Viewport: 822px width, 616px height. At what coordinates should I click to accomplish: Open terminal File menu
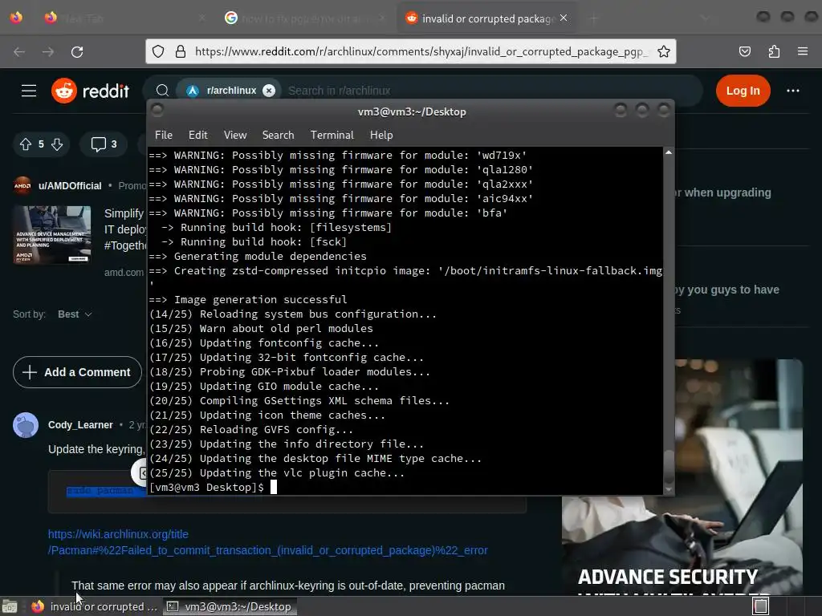(164, 135)
